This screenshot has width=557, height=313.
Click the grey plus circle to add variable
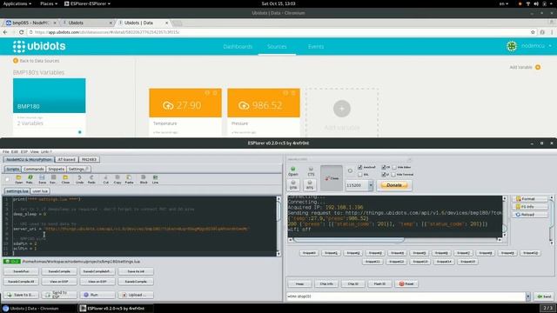pyautogui.click(x=342, y=108)
